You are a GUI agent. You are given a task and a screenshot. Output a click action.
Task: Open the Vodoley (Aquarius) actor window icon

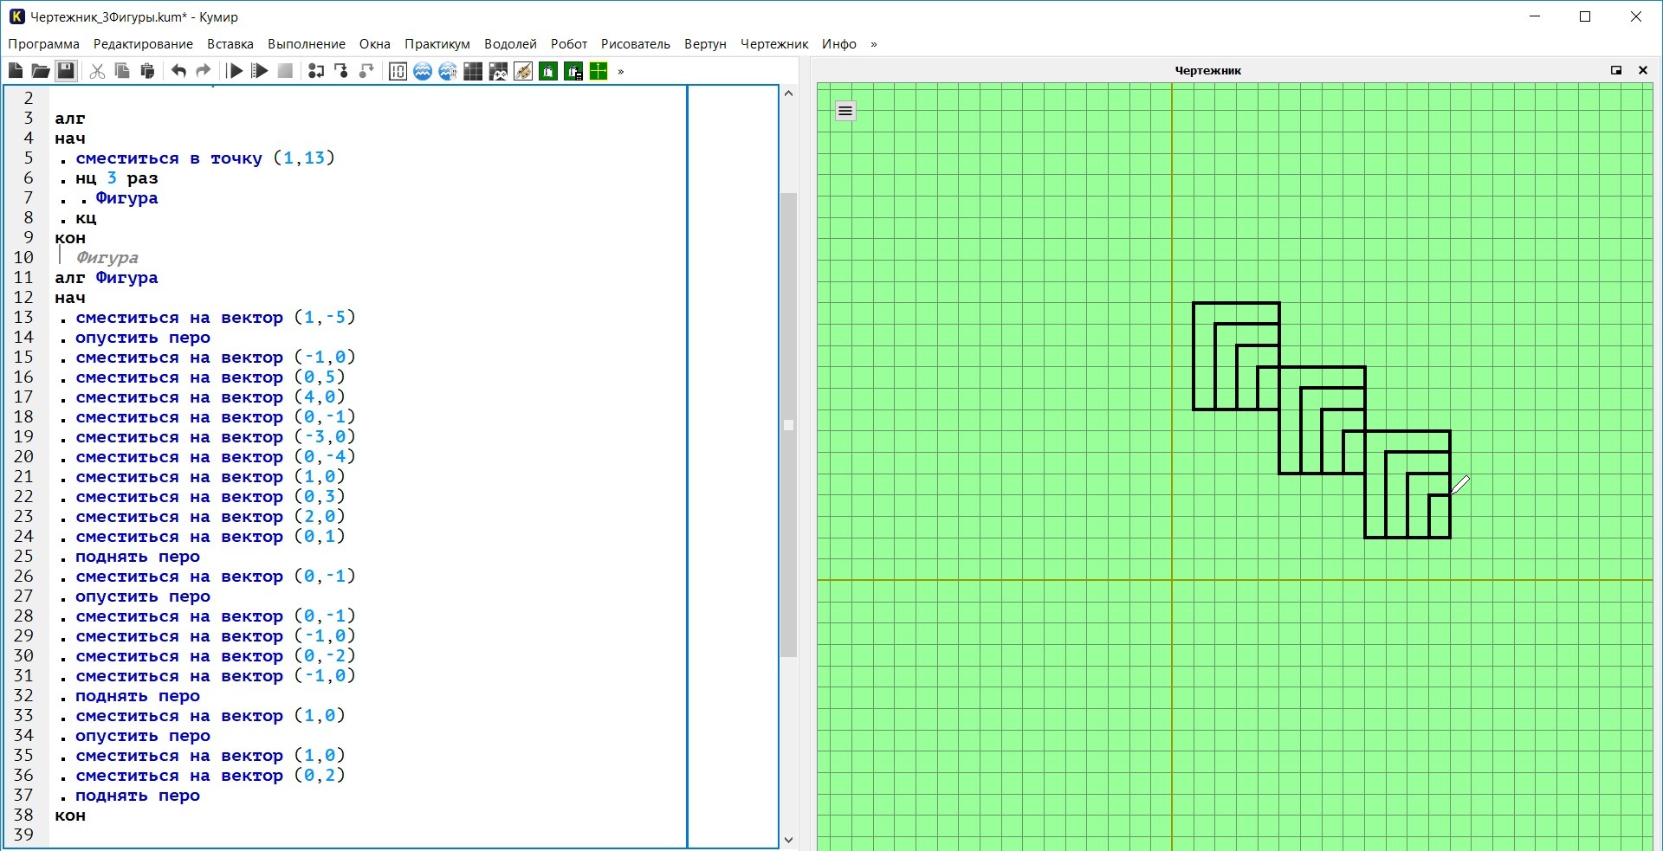click(x=423, y=71)
